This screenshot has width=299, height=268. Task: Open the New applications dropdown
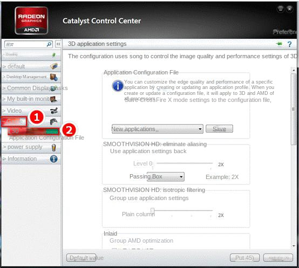click(x=157, y=129)
